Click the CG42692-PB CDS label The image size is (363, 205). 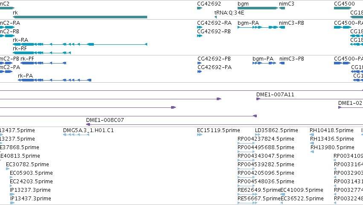(x=214, y=59)
